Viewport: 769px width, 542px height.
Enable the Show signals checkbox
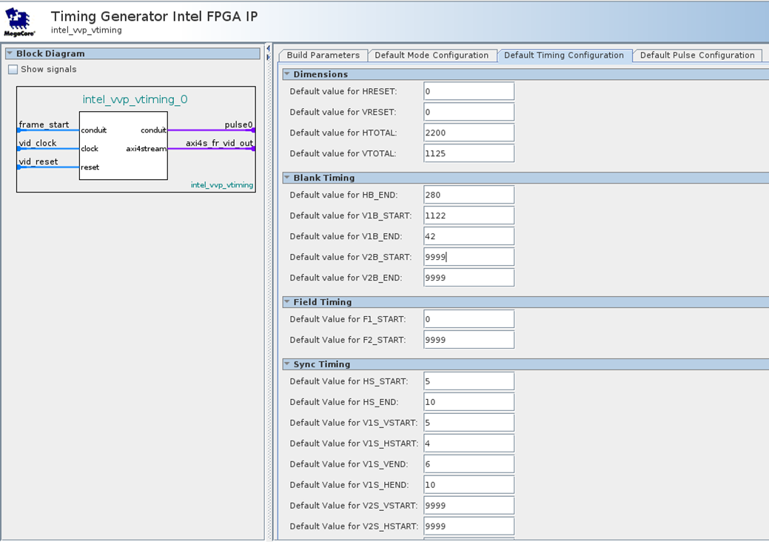(x=13, y=70)
